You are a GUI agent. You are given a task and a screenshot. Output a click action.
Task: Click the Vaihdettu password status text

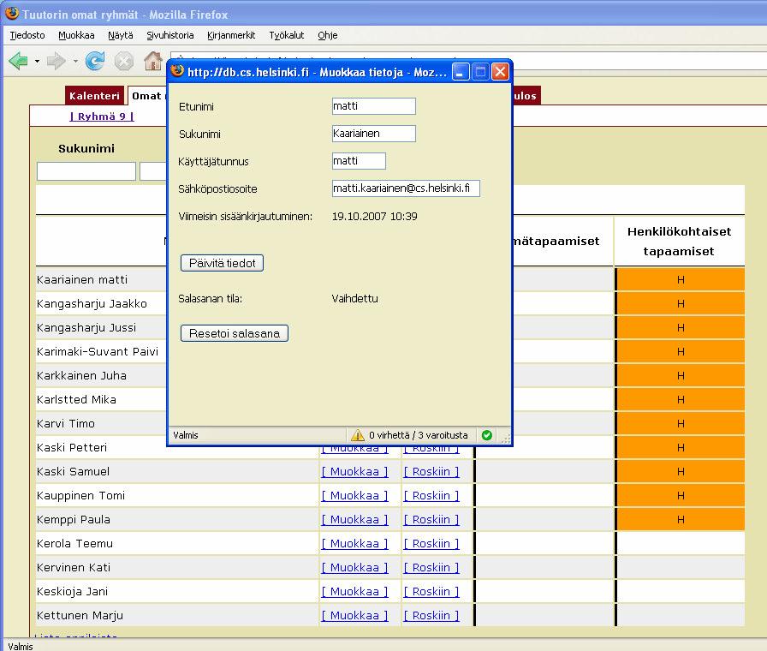click(x=354, y=299)
